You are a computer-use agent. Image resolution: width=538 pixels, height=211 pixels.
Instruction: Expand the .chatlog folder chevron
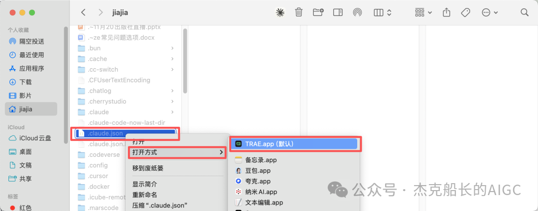coord(172,91)
